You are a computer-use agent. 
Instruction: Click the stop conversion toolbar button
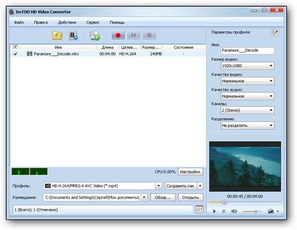(x=149, y=35)
